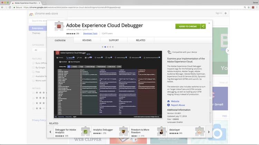Select Extensions in the store sidebar
Screen dimensions: 259x145
[38, 28]
